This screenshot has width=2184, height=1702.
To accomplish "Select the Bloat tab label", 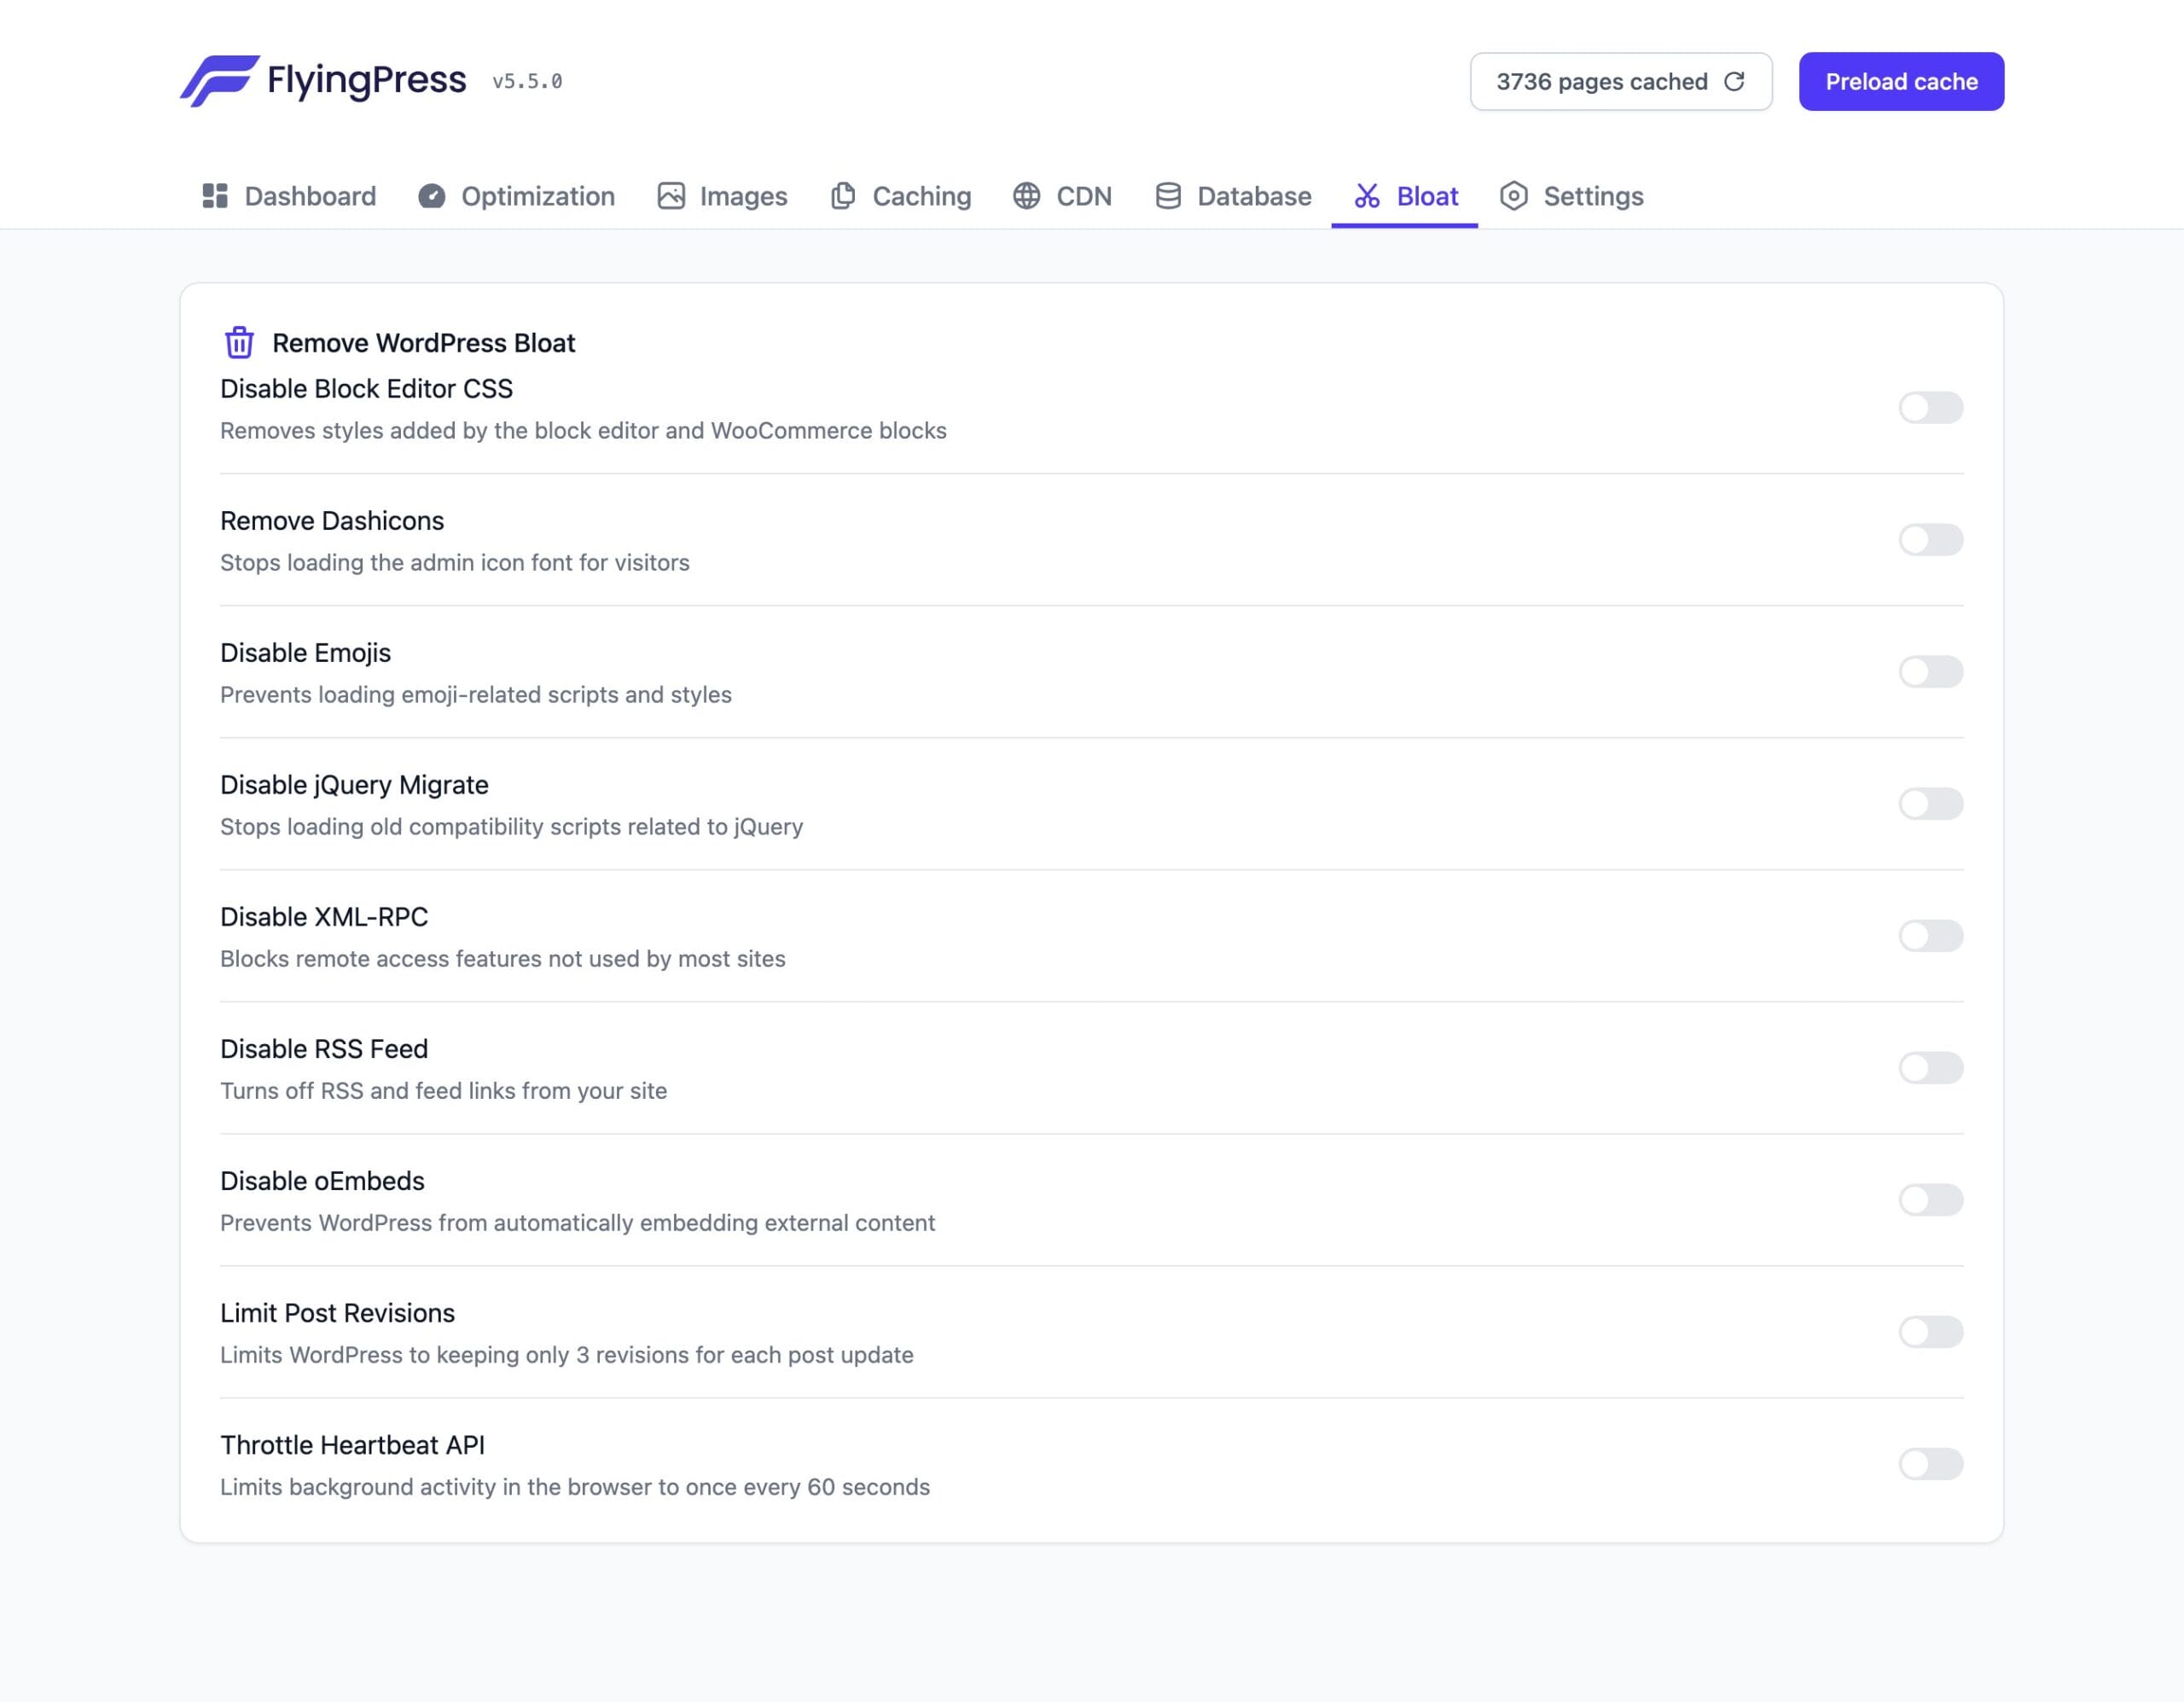I will tap(1427, 196).
